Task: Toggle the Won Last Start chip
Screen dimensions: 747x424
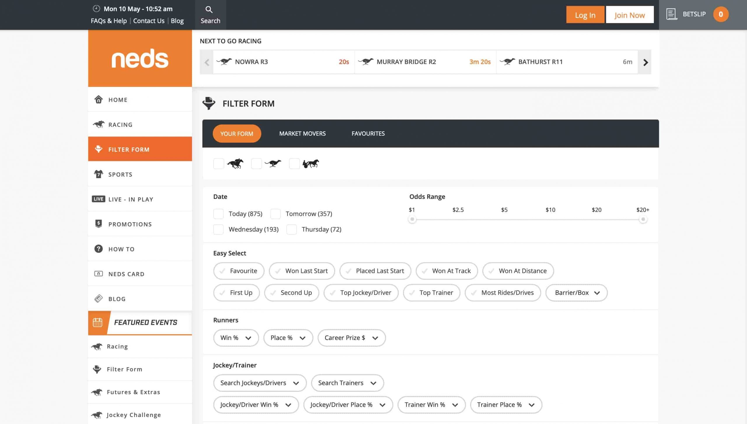Action: (302, 271)
